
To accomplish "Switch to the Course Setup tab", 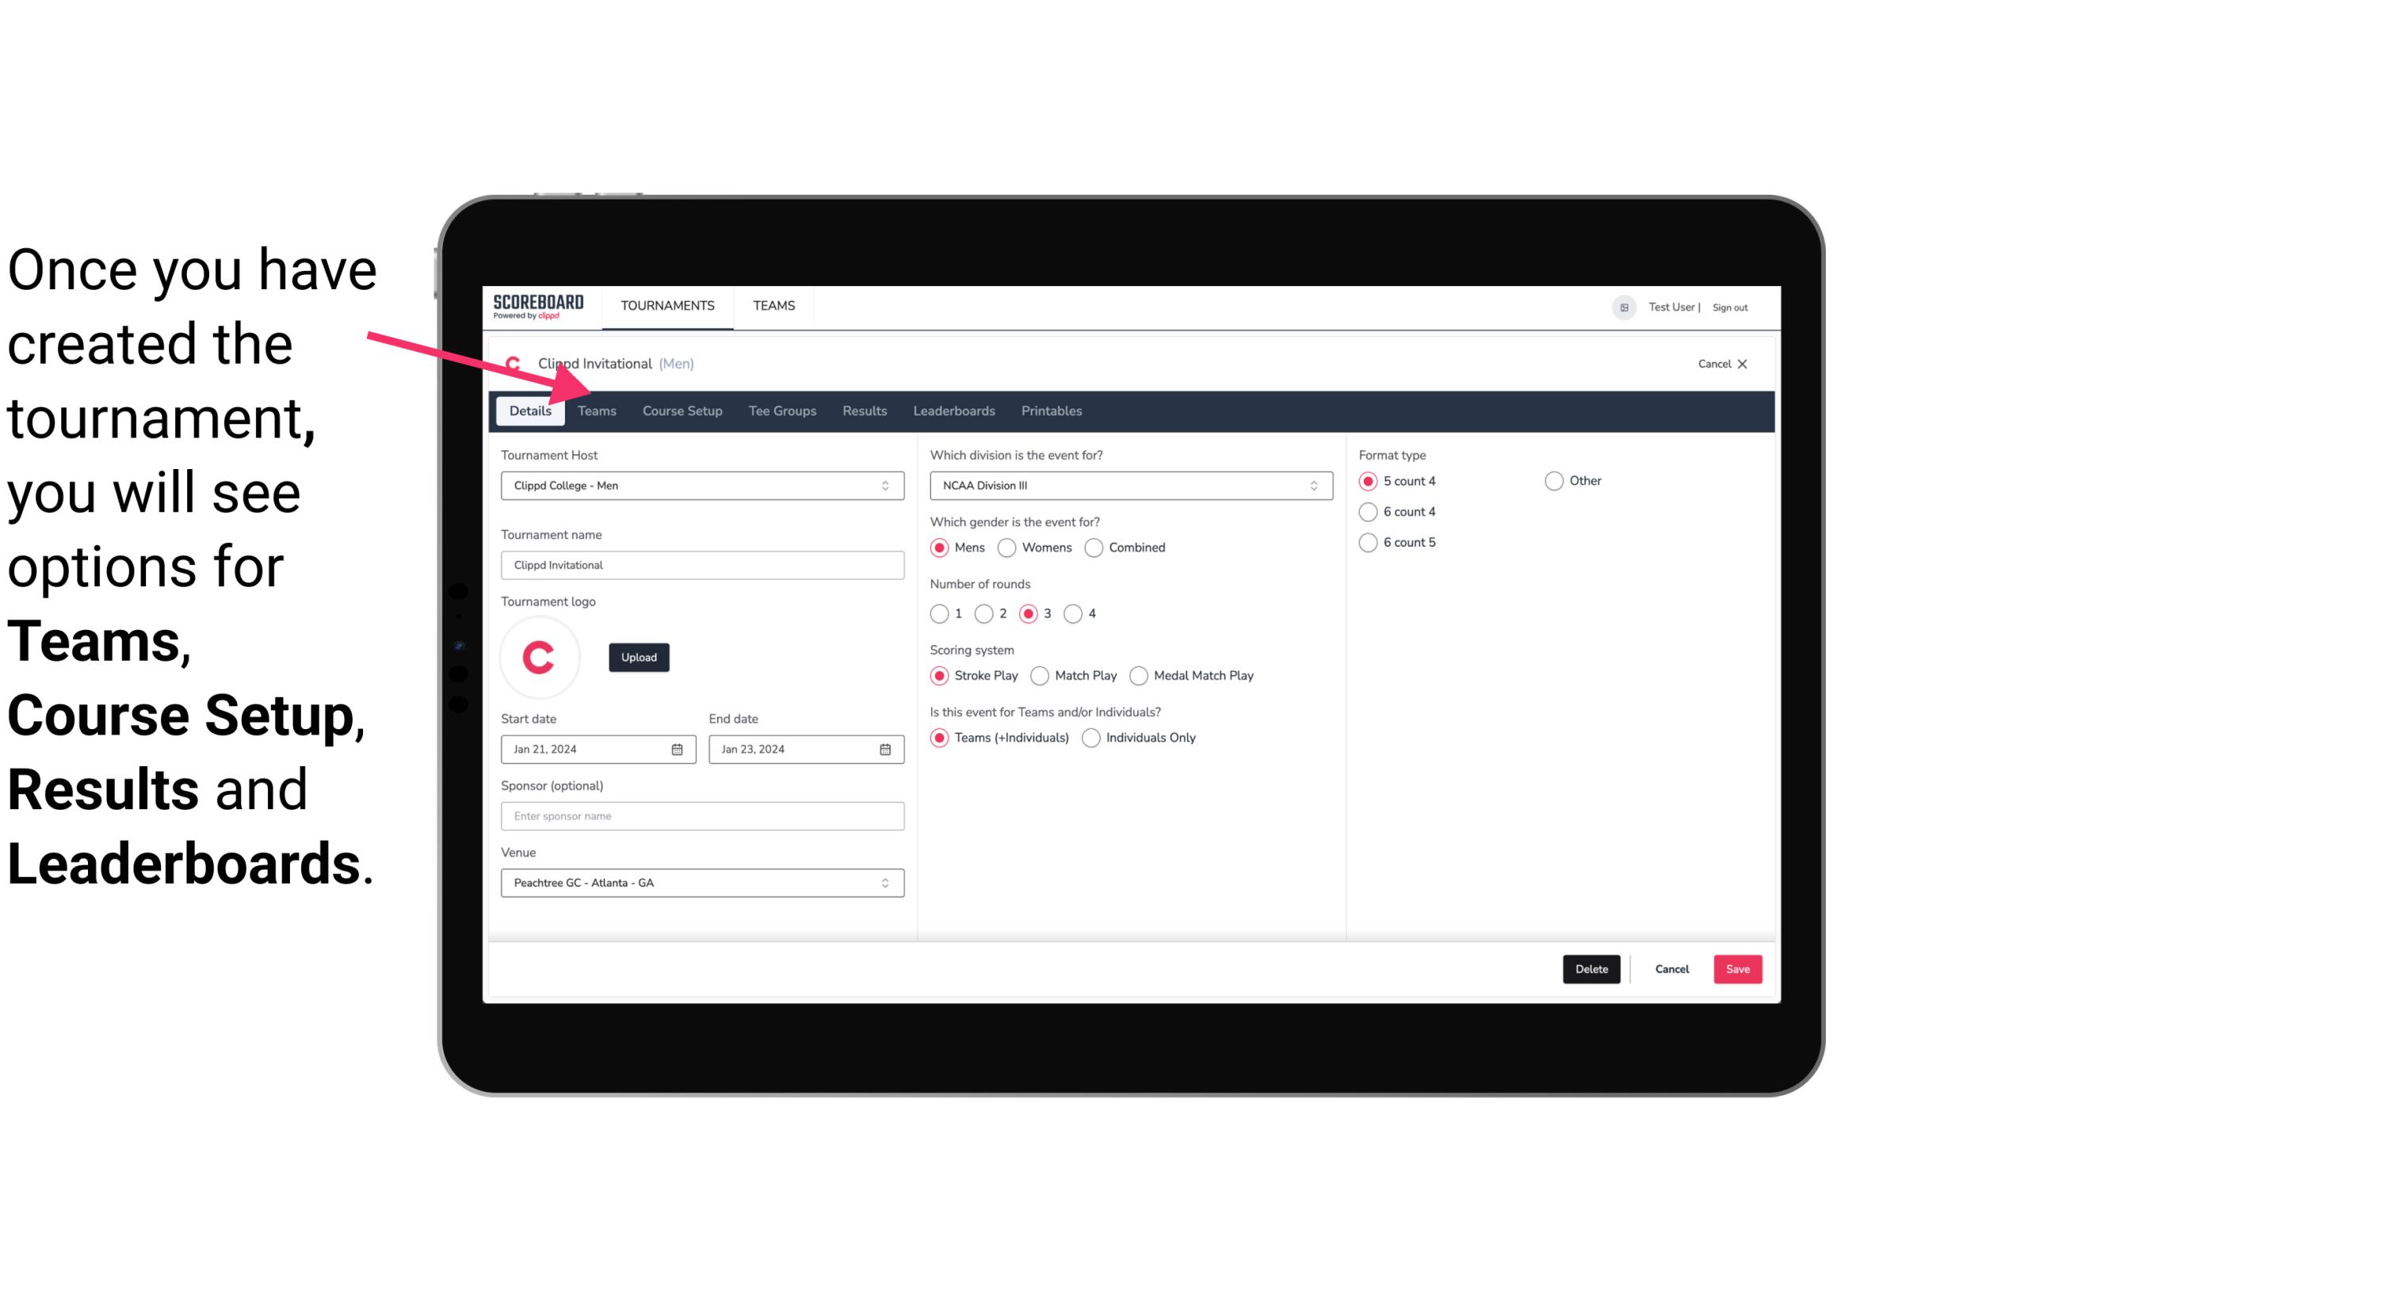I will [x=680, y=410].
